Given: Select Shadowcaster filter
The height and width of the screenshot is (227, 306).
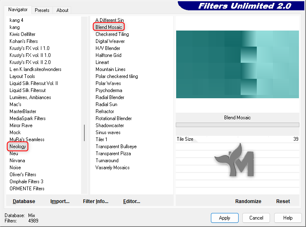Looking at the screenshot, I should [110, 125].
